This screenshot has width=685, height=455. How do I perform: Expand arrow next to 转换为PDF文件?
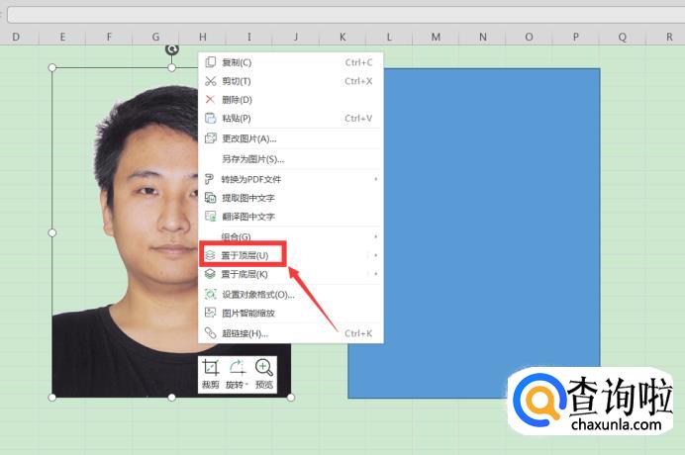point(375,179)
